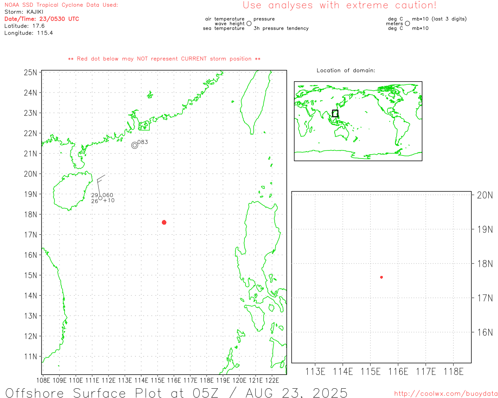
Task: Click 'air temperature' legend label
Action: point(225,19)
